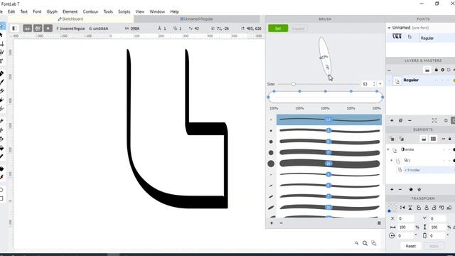The width and height of the screenshot is (455, 256).
Task: Add element with plus in Elements panel
Action: coord(392,190)
